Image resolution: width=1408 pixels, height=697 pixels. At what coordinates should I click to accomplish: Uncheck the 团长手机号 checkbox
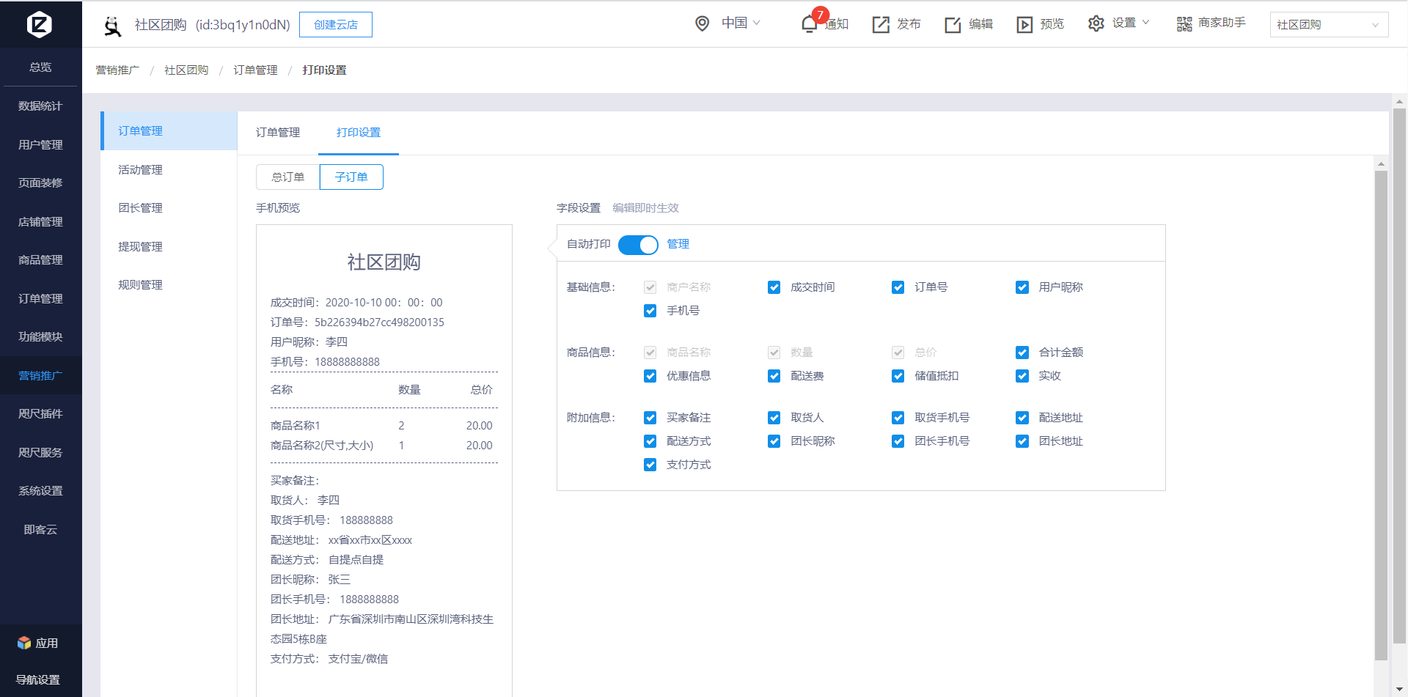pos(898,441)
